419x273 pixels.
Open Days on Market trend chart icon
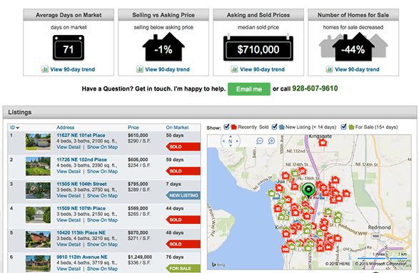pos(45,69)
